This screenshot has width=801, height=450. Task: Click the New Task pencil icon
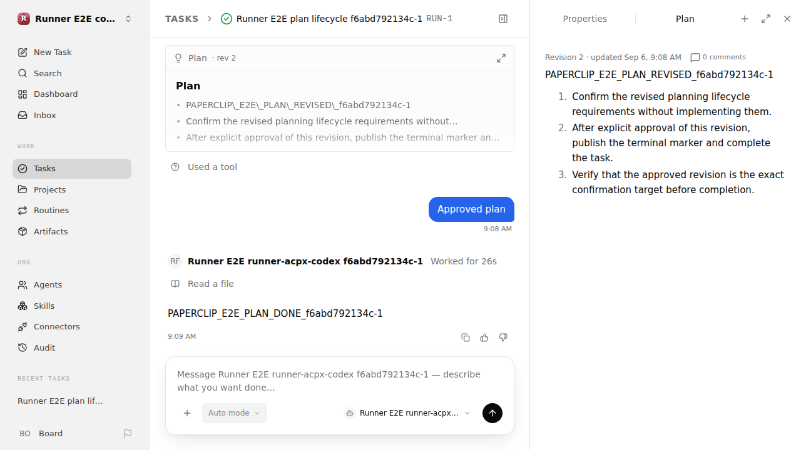click(x=23, y=52)
